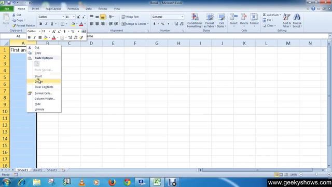Switch to the Page Layout ribbon tab
The image size is (332, 187).
(53, 9)
